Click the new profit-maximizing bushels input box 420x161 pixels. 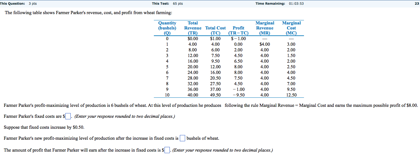pos(183,138)
